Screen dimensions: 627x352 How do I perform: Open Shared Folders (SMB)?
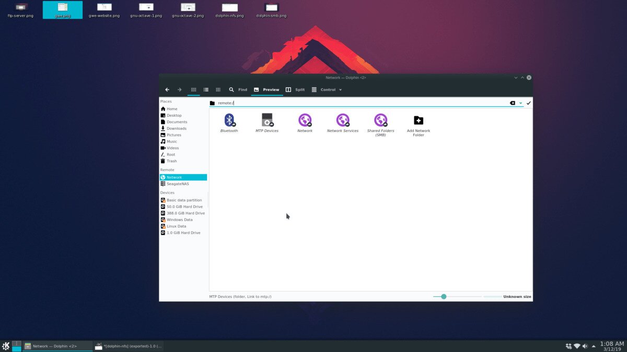(381, 125)
